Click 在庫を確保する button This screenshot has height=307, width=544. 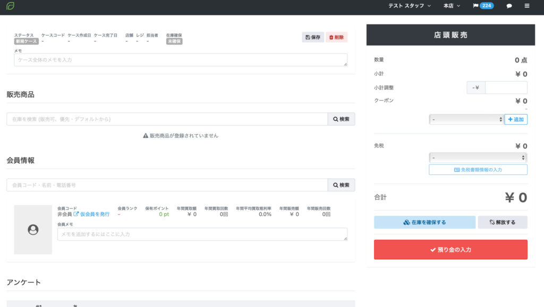click(x=424, y=222)
